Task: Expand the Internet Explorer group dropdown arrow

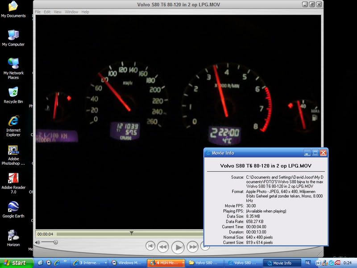Action: tap(106, 263)
